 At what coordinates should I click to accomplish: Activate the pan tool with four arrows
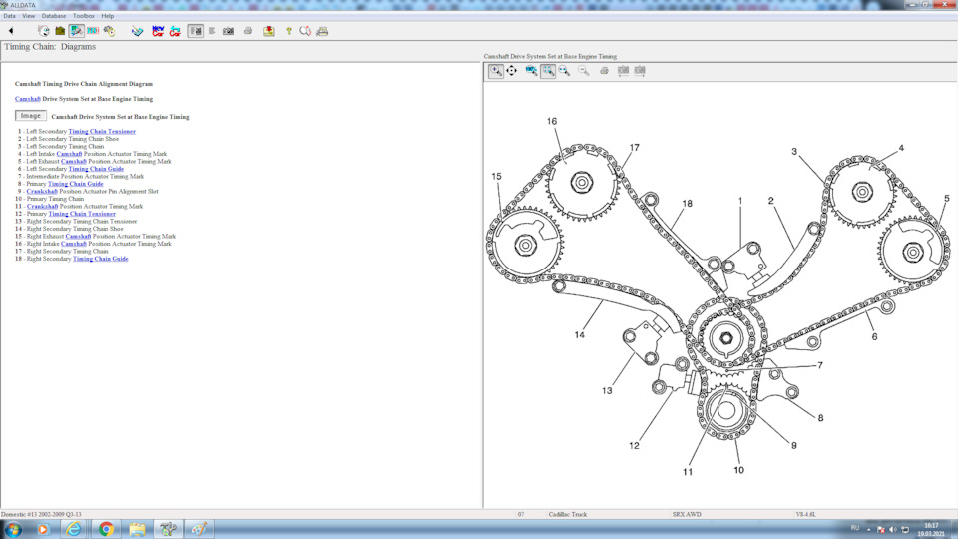512,71
